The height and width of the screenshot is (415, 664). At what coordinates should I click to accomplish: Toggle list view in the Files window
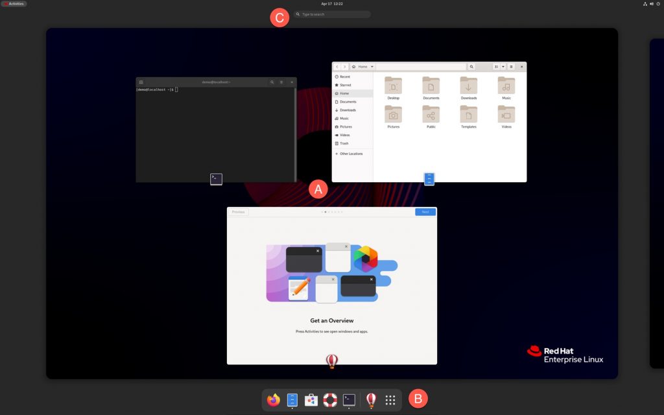pos(497,66)
